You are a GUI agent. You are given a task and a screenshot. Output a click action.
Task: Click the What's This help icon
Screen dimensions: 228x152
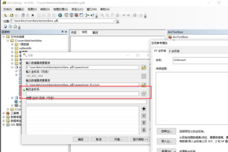point(92,15)
